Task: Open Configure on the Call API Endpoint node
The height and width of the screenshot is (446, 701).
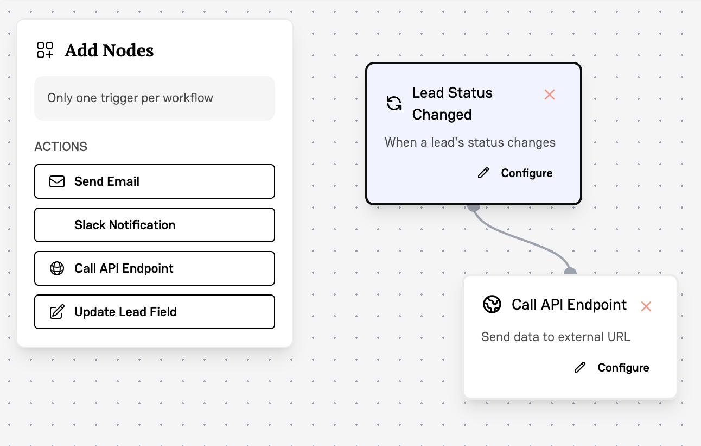Action: coord(623,367)
